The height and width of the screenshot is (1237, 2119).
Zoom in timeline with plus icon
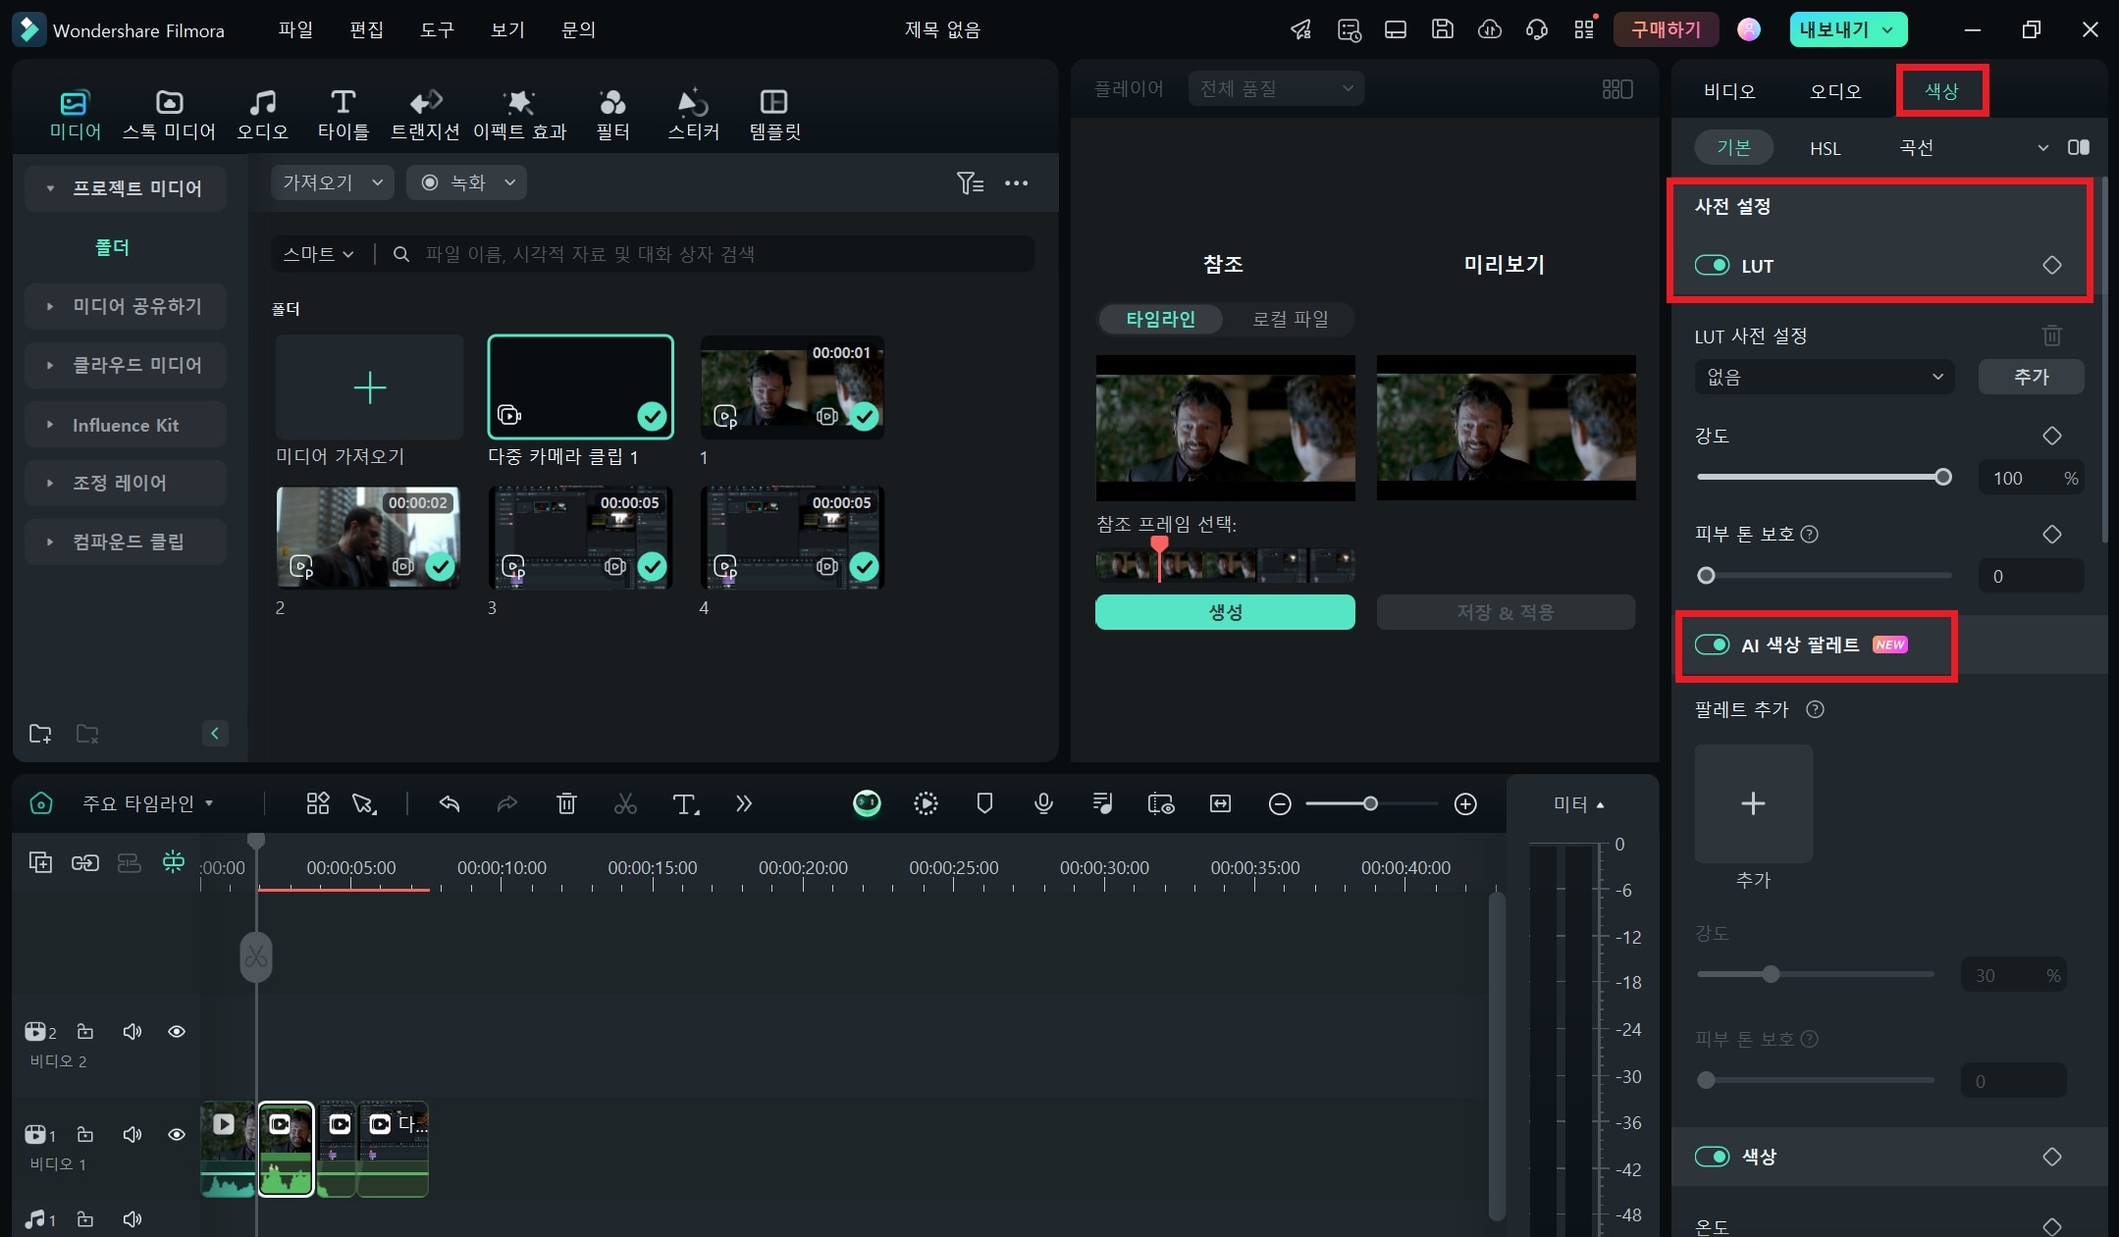1465,804
